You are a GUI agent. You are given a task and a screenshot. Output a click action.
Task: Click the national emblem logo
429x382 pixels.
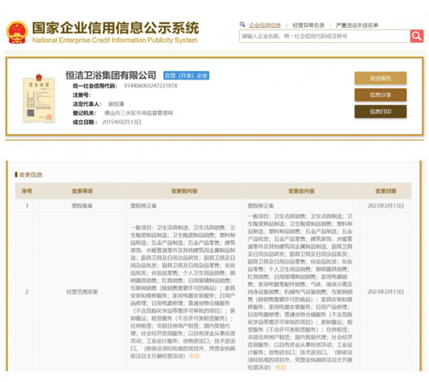click(17, 33)
